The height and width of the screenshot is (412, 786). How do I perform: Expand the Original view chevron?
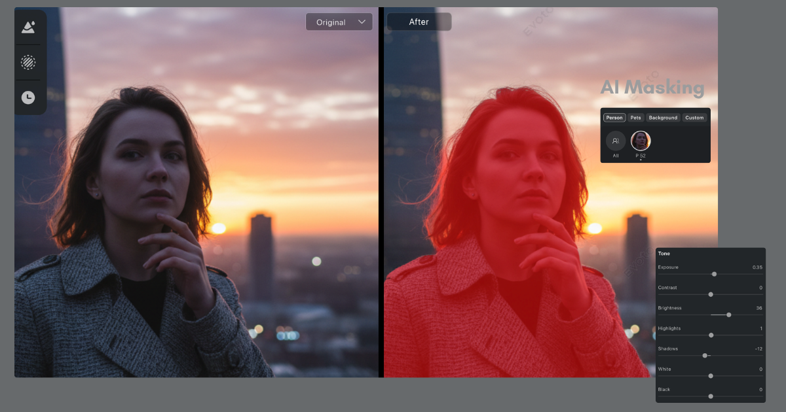pyautogui.click(x=361, y=22)
